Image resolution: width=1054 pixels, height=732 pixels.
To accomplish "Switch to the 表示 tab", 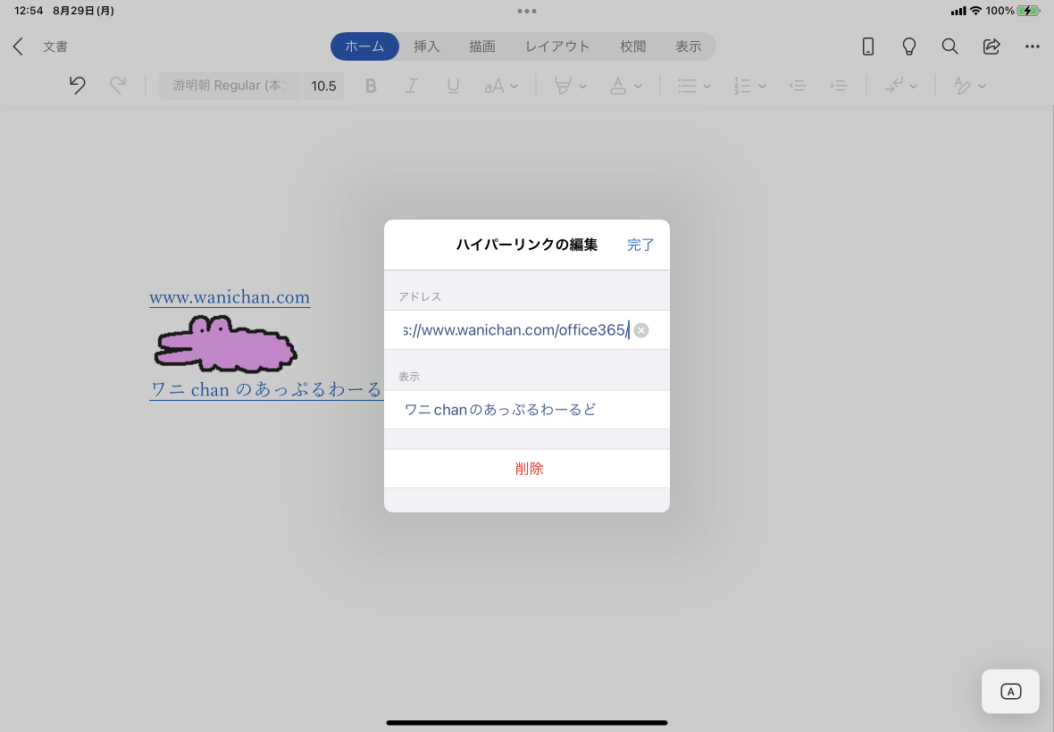I will [689, 46].
